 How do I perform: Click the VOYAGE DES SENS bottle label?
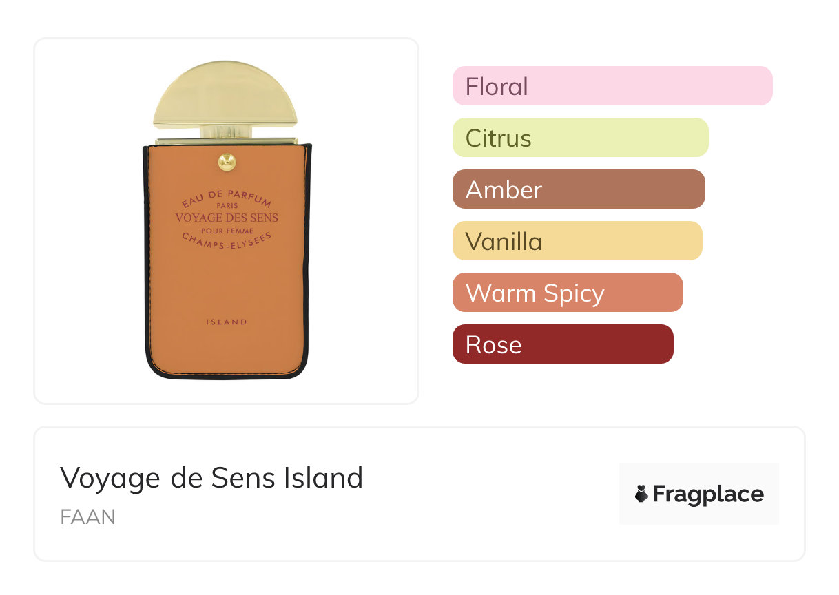point(227,218)
